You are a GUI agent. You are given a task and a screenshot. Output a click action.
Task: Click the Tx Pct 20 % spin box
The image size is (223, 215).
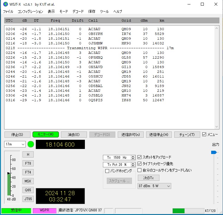coord(119,165)
